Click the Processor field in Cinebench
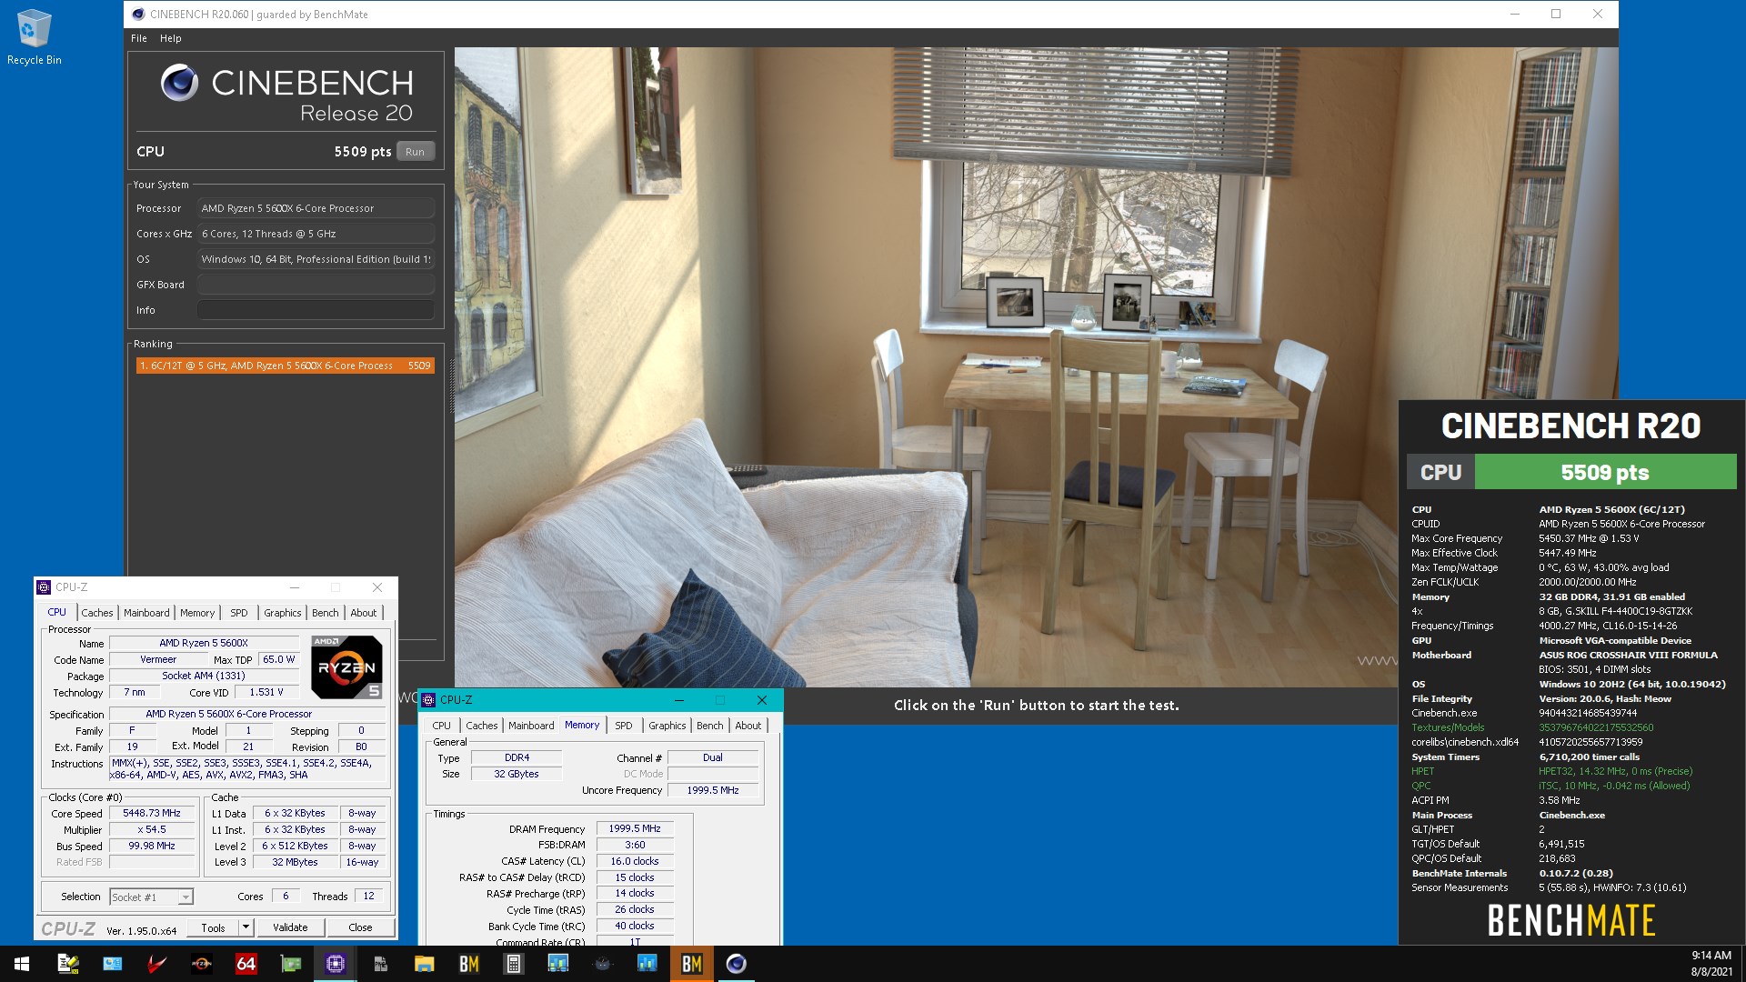Image resolution: width=1746 pixels, height=982 pixels. pyautogui.click(x=316, y=208)
